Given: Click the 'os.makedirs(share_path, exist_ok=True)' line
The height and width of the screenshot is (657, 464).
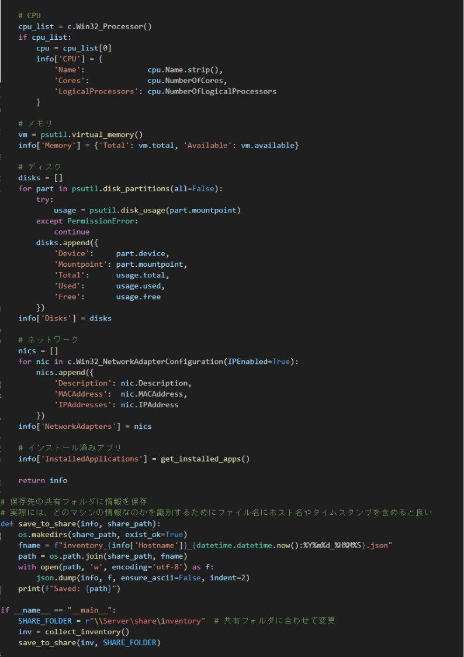Looking at the screenshot, I should pos(103,535).
